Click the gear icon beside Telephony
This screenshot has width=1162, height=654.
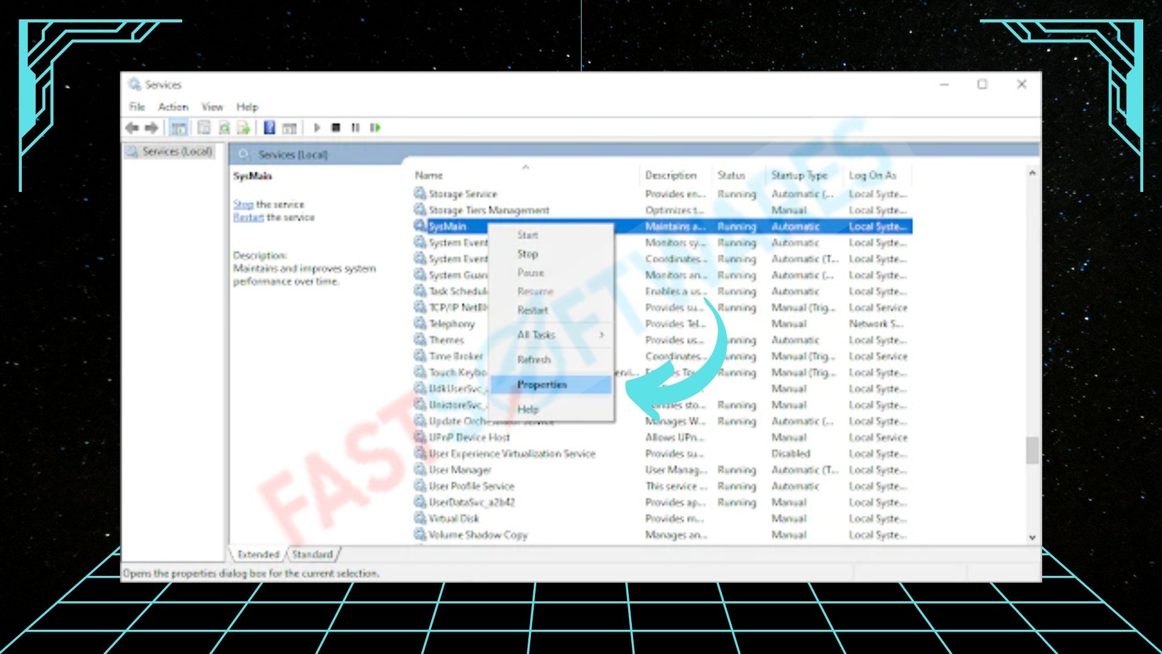coord(420,323)
